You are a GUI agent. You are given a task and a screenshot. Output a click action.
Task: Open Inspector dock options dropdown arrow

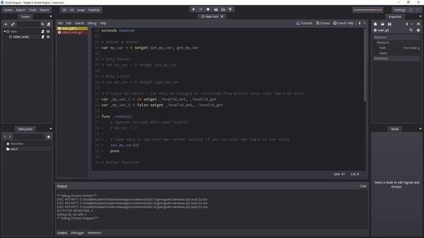420,17
